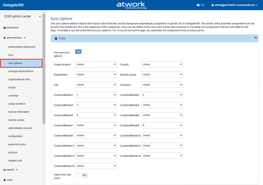The image size is (263, 185).
Task: Select the sync options menu item
Action: point(21,63)
